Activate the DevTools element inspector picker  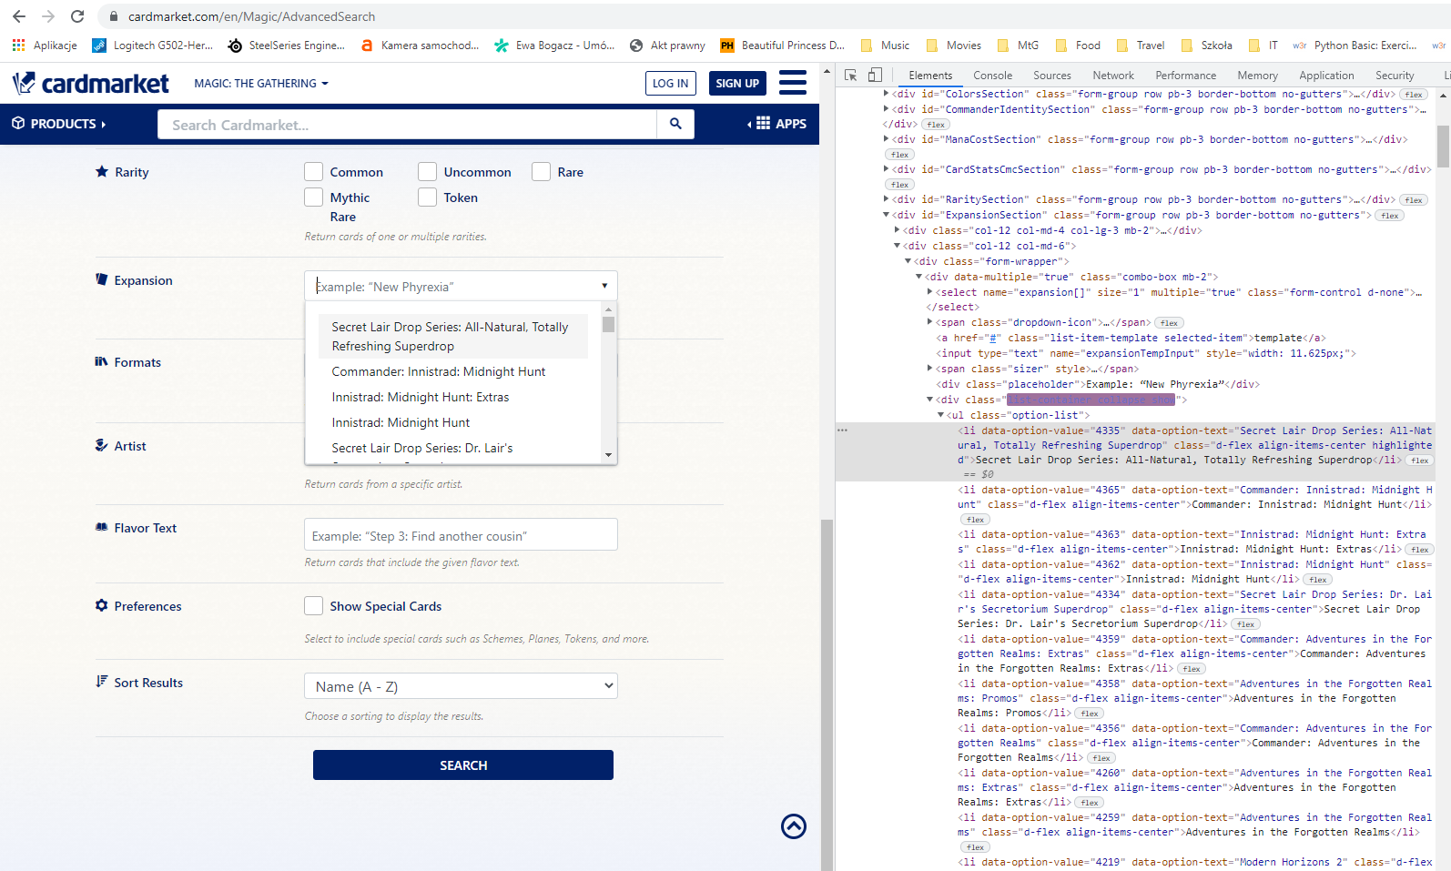851,76
